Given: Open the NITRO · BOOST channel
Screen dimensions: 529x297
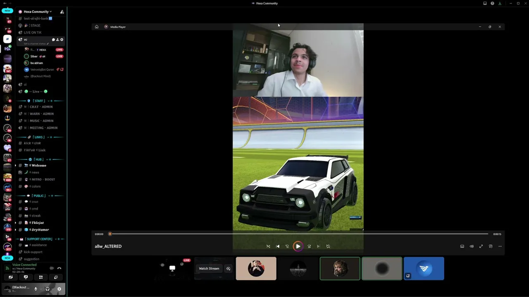Looking at the screenshot, I should [41, 179].
